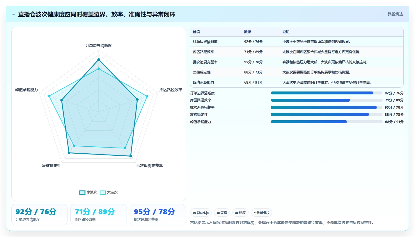Click the 71分 / 89分 data card
415x237 pixels.
(99, 215)
